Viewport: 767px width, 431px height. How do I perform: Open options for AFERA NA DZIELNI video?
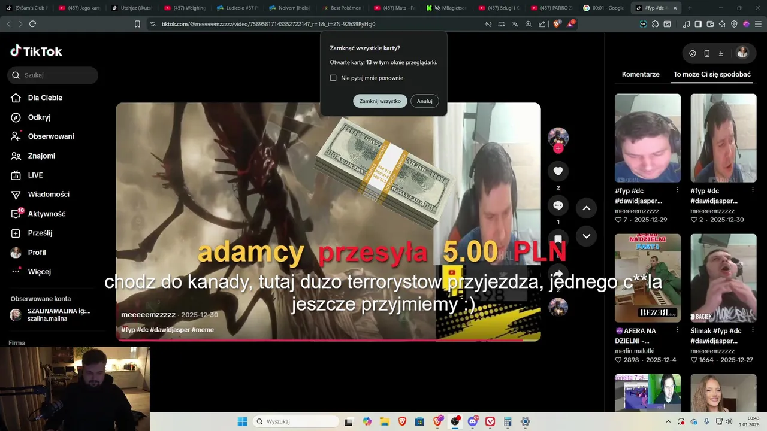click(x=678, y=331)
